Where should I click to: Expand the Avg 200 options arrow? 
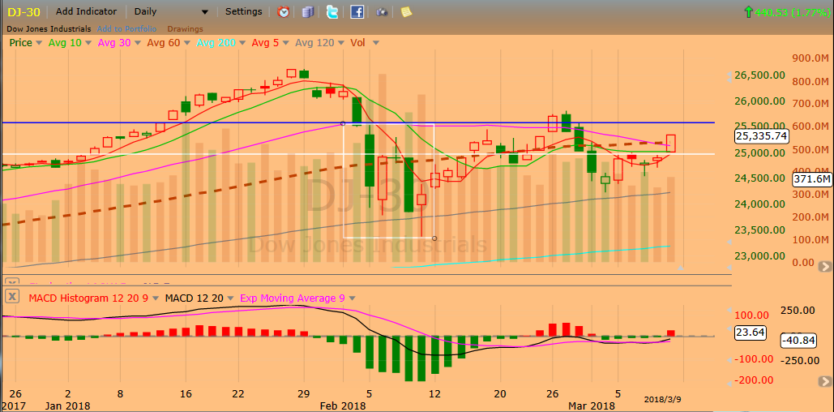coord(241,43)
